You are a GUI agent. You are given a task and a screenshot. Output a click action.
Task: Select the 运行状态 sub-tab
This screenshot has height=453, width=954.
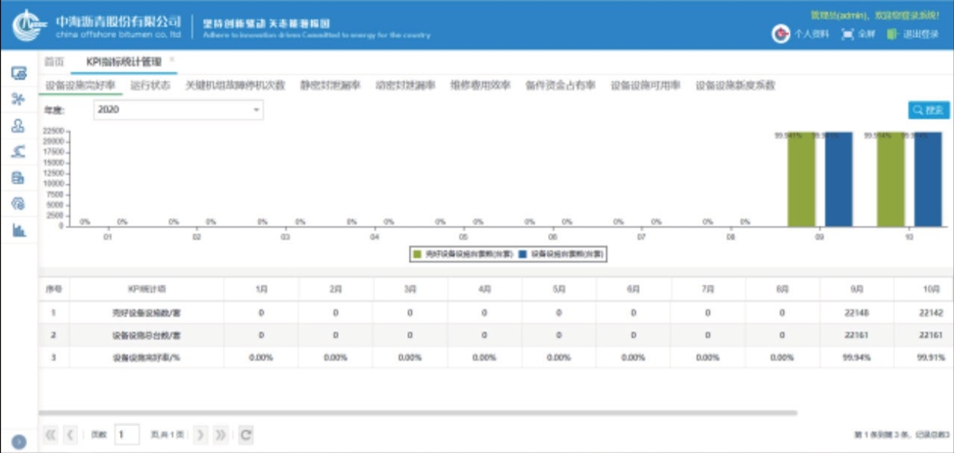pyautogui.click(x=150, y=85)
